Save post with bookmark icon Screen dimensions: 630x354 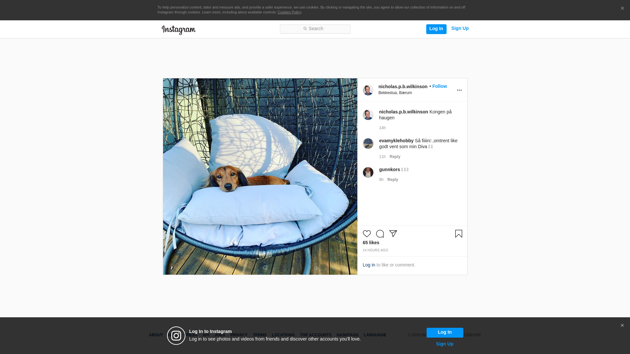point(458,234)
